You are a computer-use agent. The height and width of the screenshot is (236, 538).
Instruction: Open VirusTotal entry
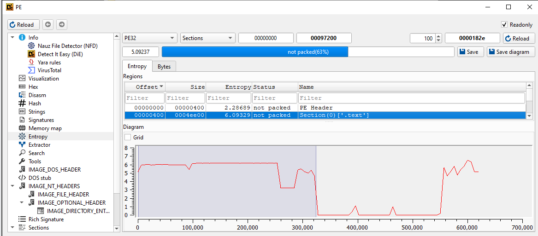click(49, 70)
